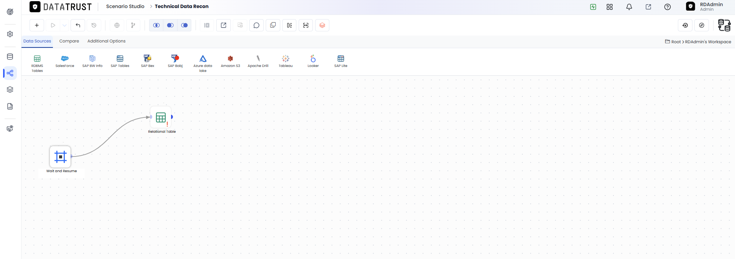735x259 pixels.
Task: Toggle the first overlapping-circles join button
Action: [x=156, y=25]
